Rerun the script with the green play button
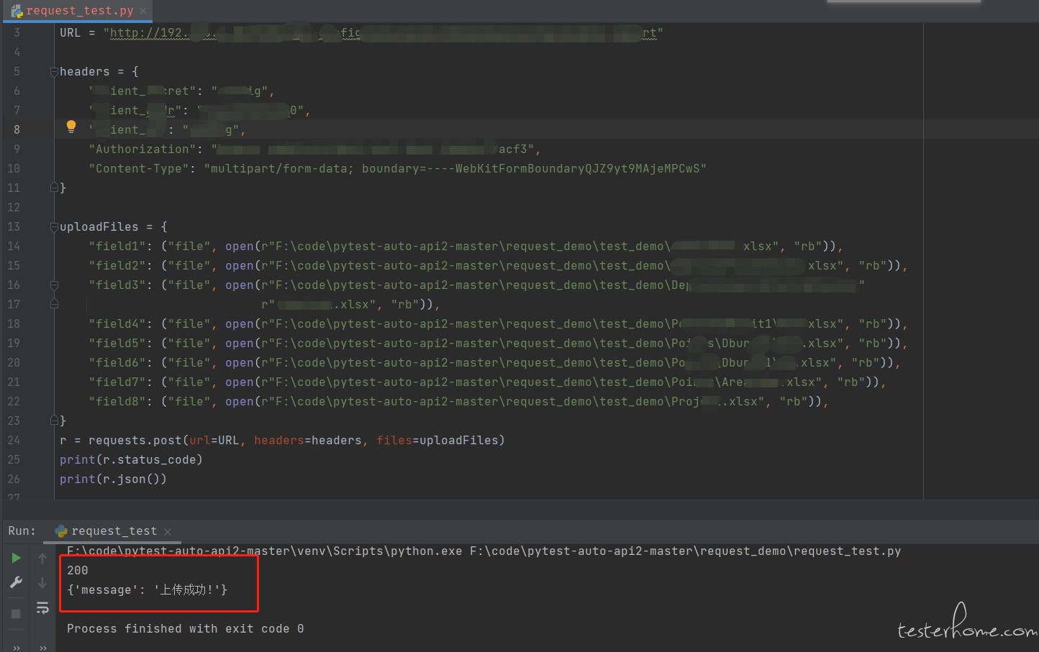Image resolution: width=1039 pixels, height=652 pixels. [16, 558]
